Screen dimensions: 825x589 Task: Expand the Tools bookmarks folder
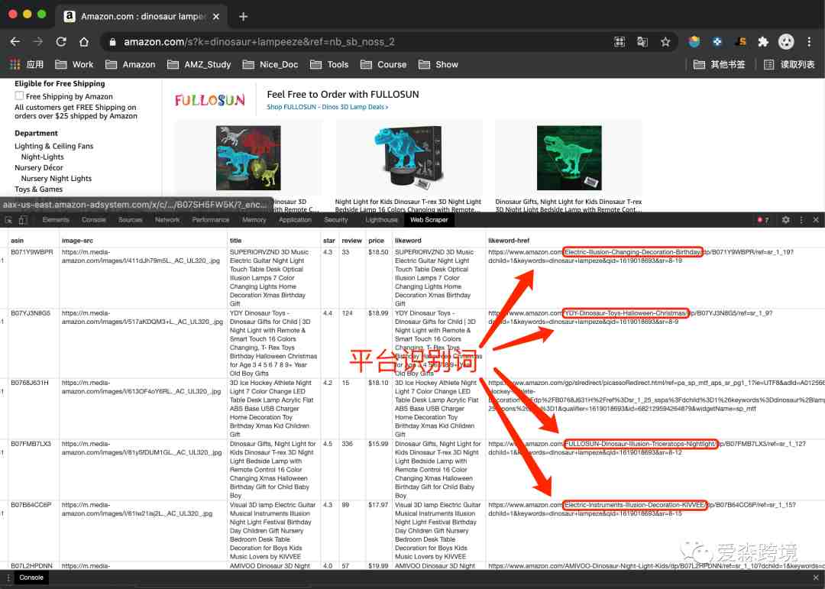329,64
